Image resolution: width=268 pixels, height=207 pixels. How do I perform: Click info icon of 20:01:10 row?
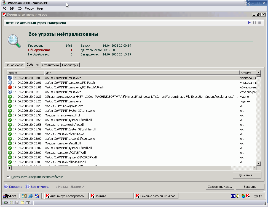[x=10, y=92]
